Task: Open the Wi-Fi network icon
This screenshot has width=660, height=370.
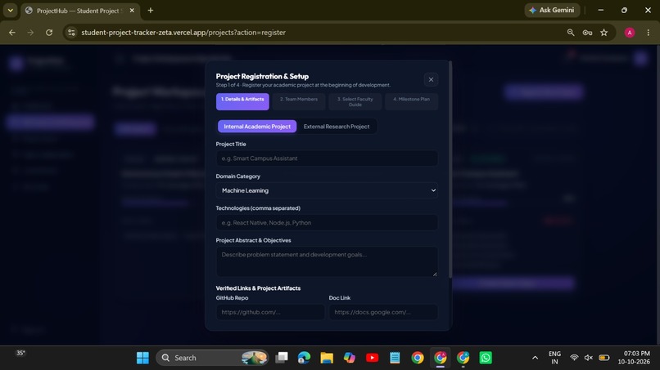Action: (574, 358)
